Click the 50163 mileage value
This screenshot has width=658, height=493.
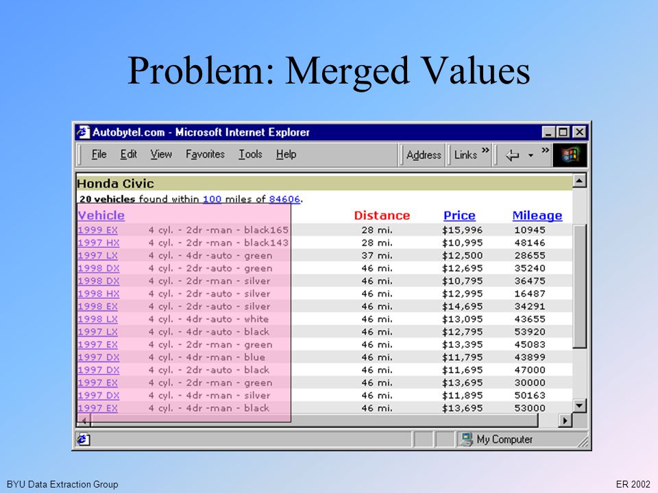pos(530,395)
